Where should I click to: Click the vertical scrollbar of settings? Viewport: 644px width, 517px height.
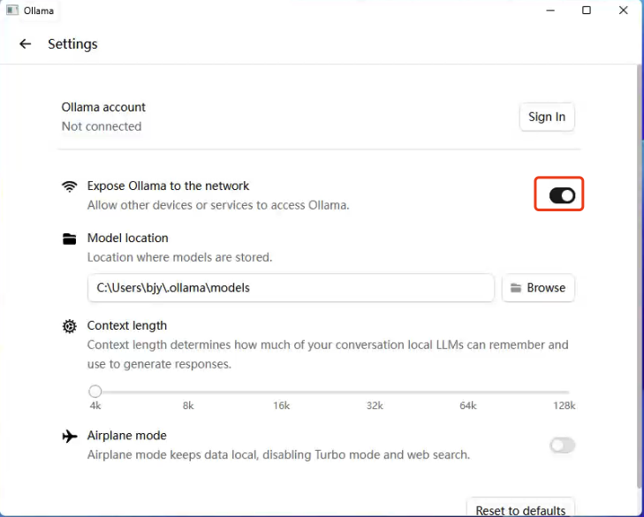[x=639, y=265]
